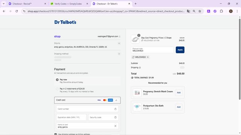Click the American Express card icon
The image size is (241, 135).
(110, 100)
